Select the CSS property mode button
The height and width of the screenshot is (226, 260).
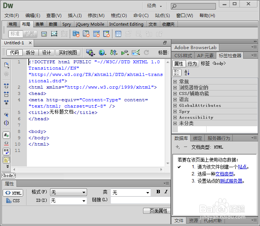click(x=13, y=201)
